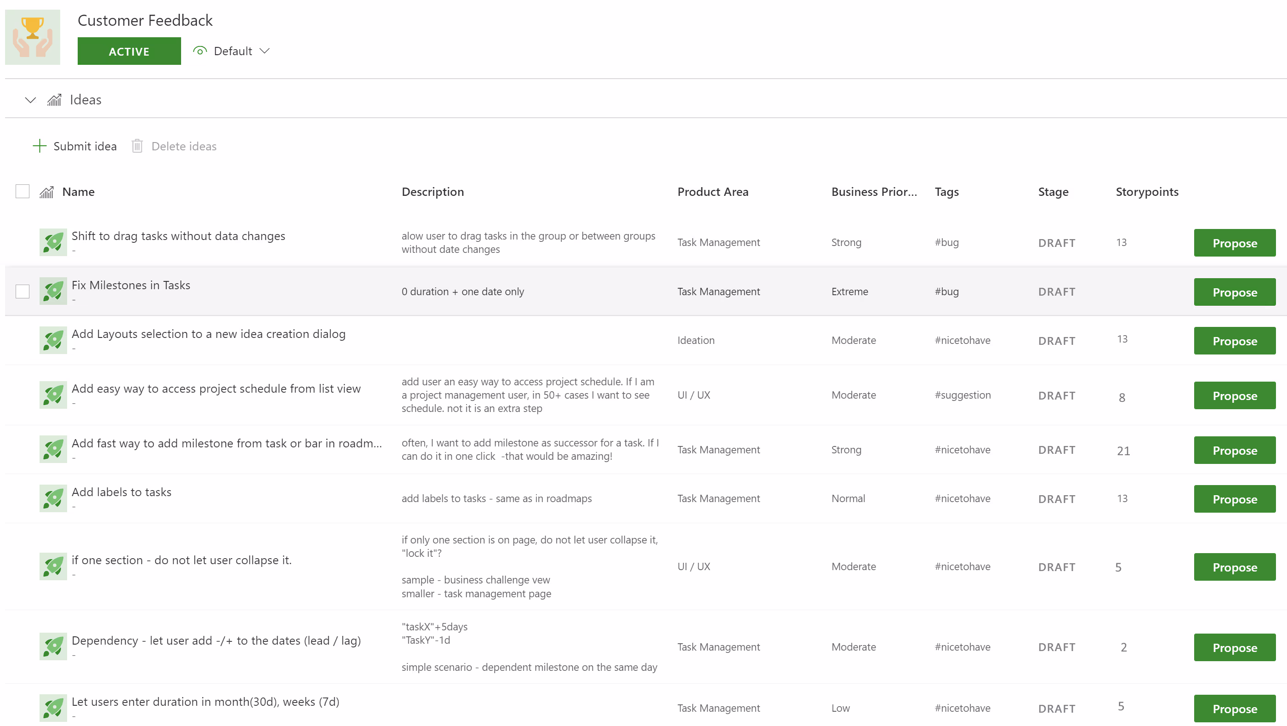
Task: Click the Ideas section chart icon
Action: tap(54, 100)
